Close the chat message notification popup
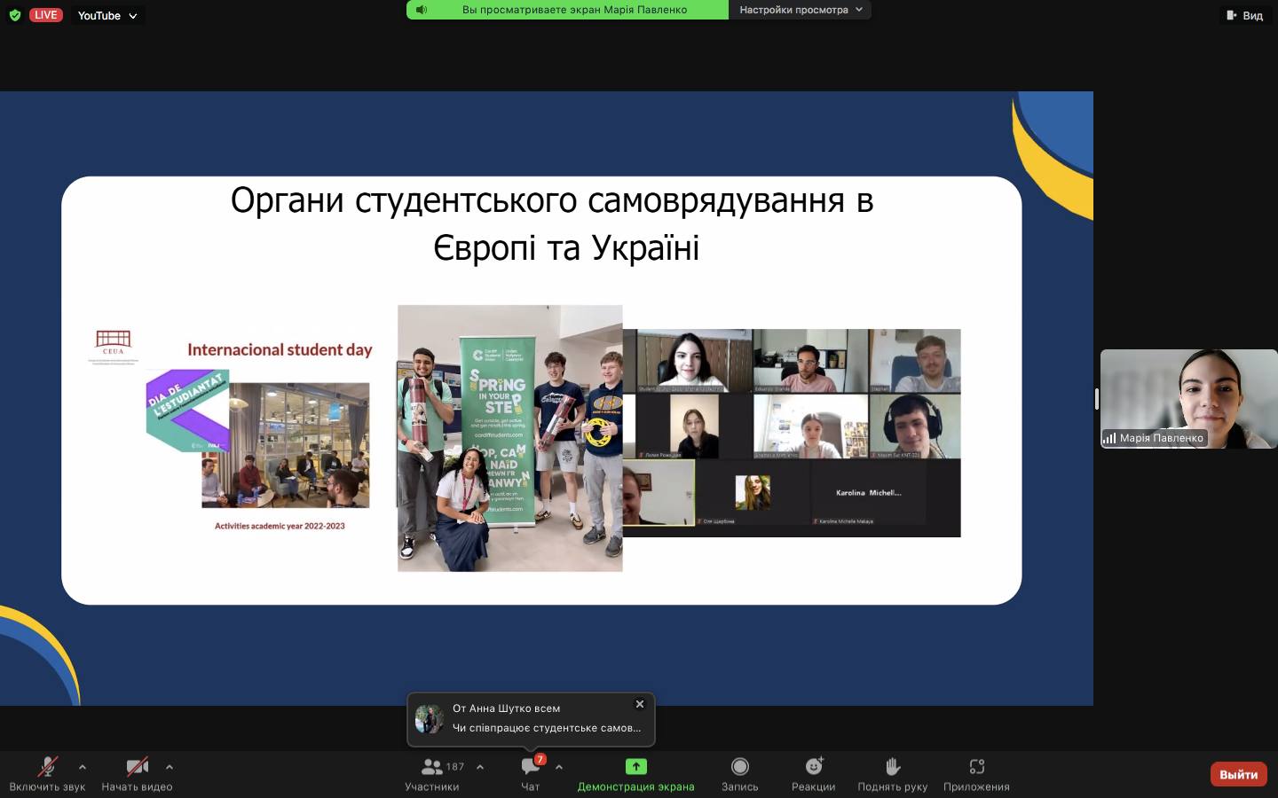This screenshot has width=1278, height=798. point(639,704)
